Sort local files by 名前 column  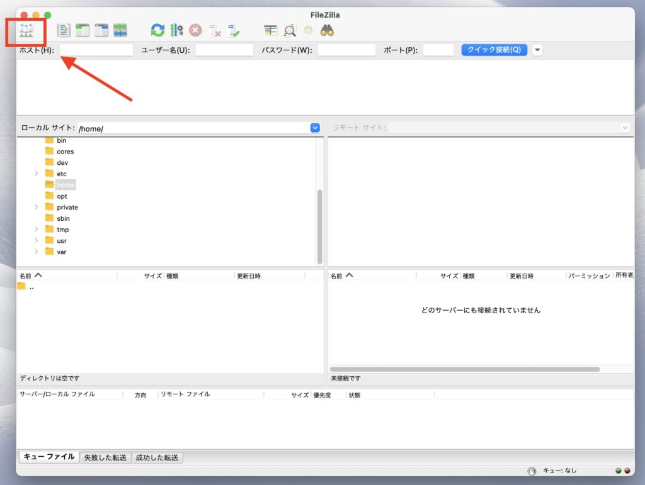pyautogui.click(x=67, y=276)
